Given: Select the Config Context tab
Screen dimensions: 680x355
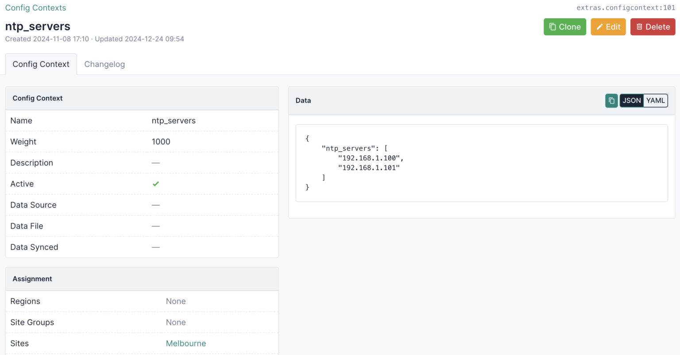Looking at the screenshot, I should click(x=41, y=64).
